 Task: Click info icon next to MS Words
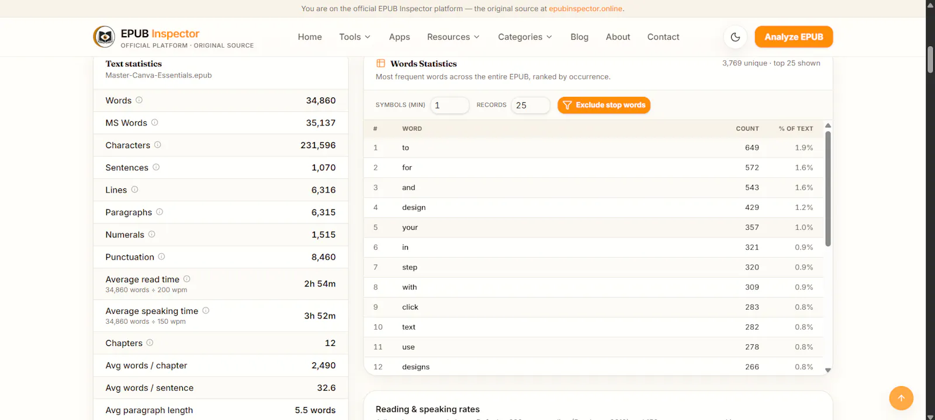coord(155,123)
